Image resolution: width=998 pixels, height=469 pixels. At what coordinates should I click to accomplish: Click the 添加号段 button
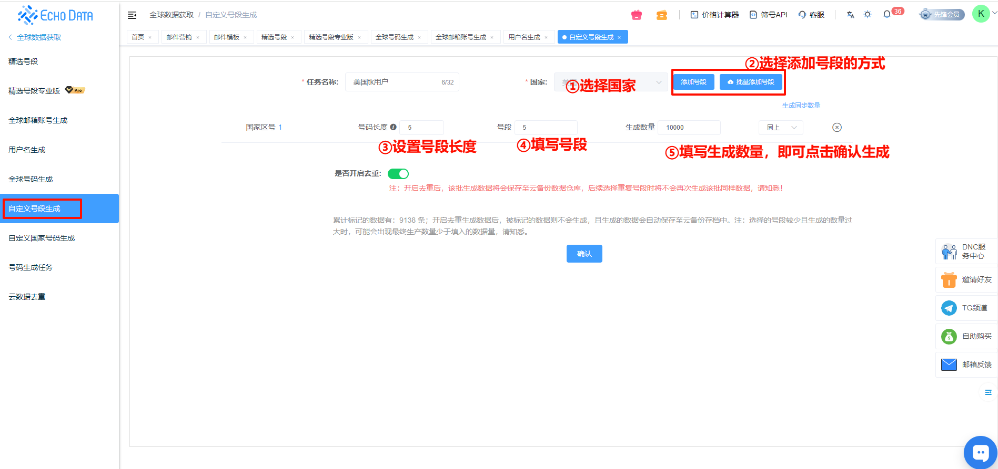click(693, 82)
